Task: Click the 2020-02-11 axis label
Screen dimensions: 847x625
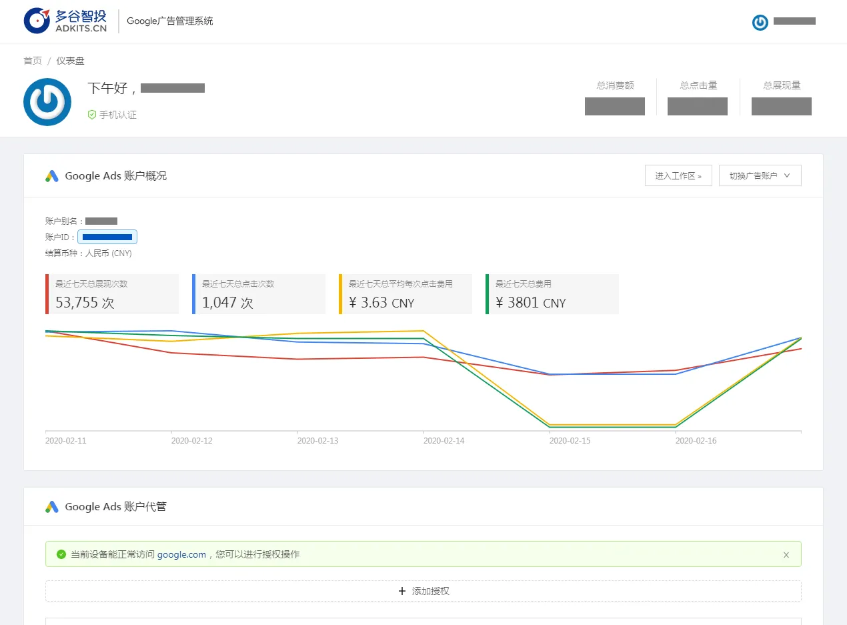Action: click(66, 441)
